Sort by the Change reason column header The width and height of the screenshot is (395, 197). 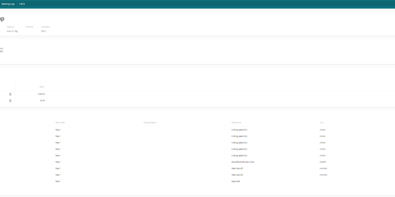point(150,122)
